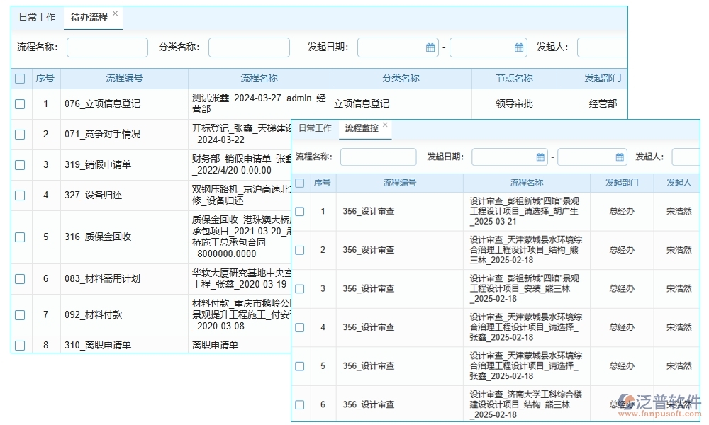Toggle select-all checkbox in 流程监控 table
The image size is (709, 425).
[x=300, y=182]
